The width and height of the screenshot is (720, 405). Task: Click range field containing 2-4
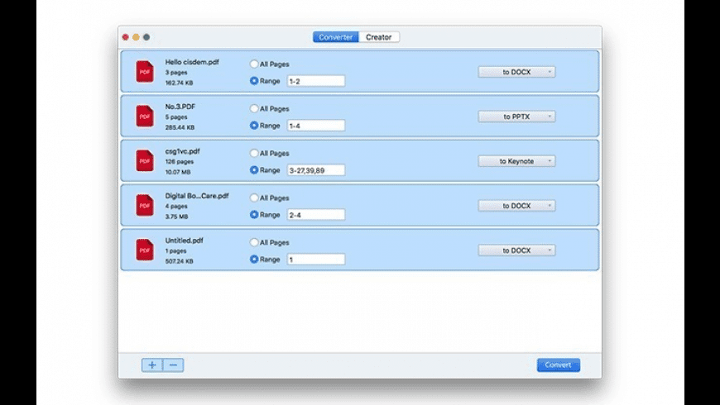pyautogui.click(x=316, y=215)
